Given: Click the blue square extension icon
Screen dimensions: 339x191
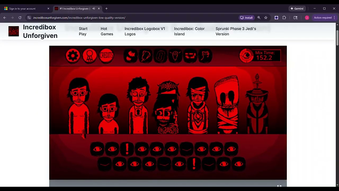Looking at the screenshot, I should point(276,18).
